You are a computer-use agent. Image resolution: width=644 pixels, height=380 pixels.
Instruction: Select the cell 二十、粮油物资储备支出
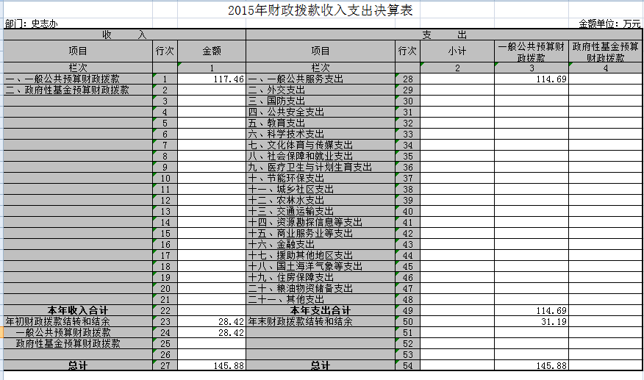pyautogui.click(x=321, y=288)
